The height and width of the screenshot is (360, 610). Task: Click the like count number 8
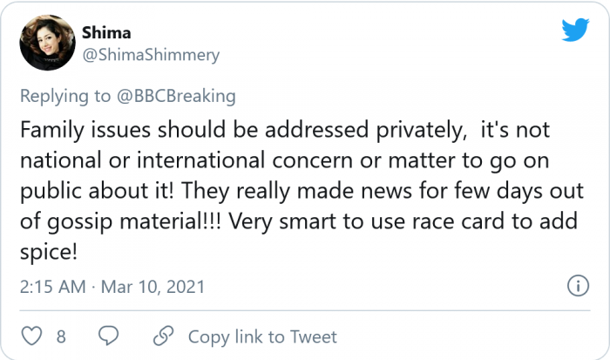pos(61,336)
